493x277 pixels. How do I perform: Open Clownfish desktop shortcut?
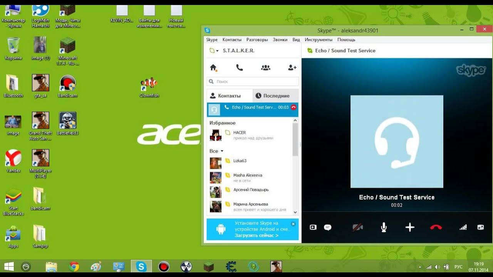149,87
